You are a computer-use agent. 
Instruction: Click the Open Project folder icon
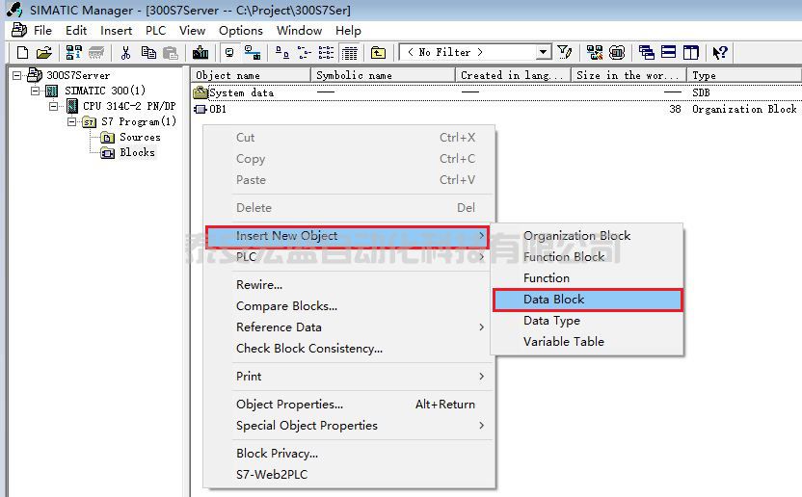point(43,53)
